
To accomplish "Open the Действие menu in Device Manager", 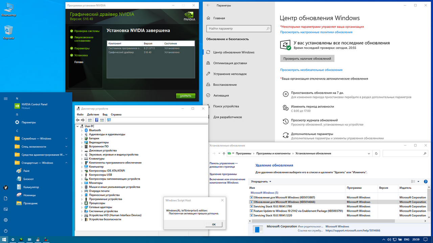I will pos(93,114).
